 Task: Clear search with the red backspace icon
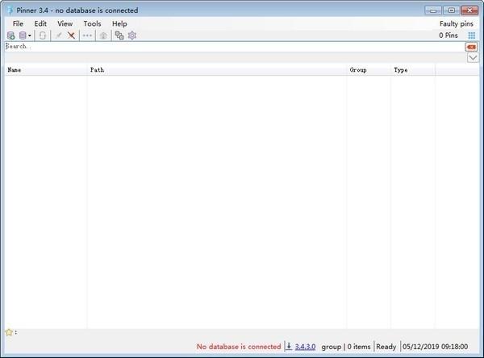pos(471,47)
